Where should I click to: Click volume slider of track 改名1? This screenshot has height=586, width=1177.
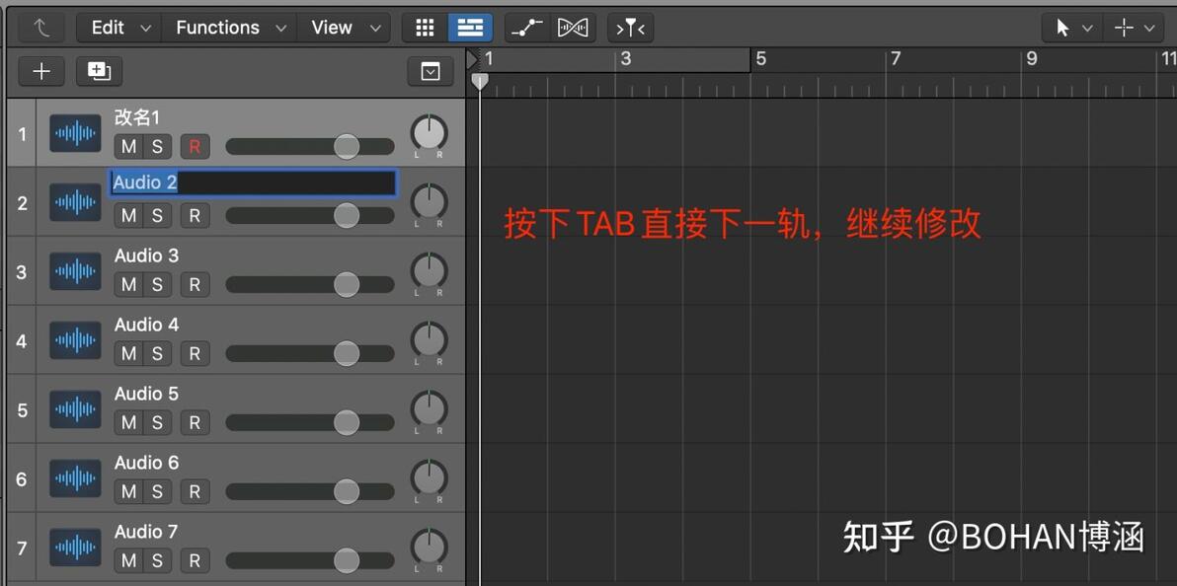click(x=310, y=146)
